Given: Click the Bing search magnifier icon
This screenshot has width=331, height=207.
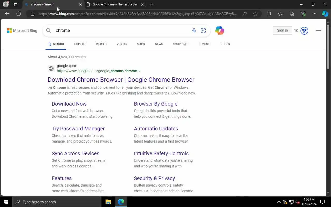Looking at the screenshot, I should coord(48,31).
